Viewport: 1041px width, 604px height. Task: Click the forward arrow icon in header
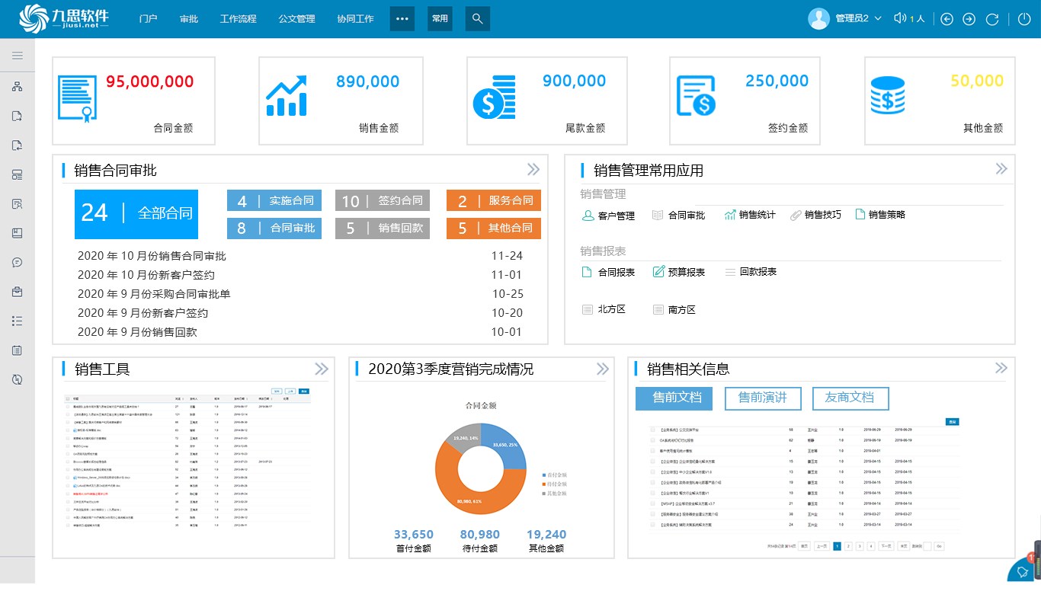click(969, 19)
